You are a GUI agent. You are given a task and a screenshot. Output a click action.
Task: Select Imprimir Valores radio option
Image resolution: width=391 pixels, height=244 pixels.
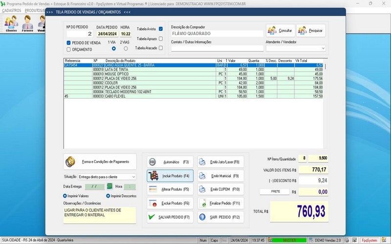65,196
